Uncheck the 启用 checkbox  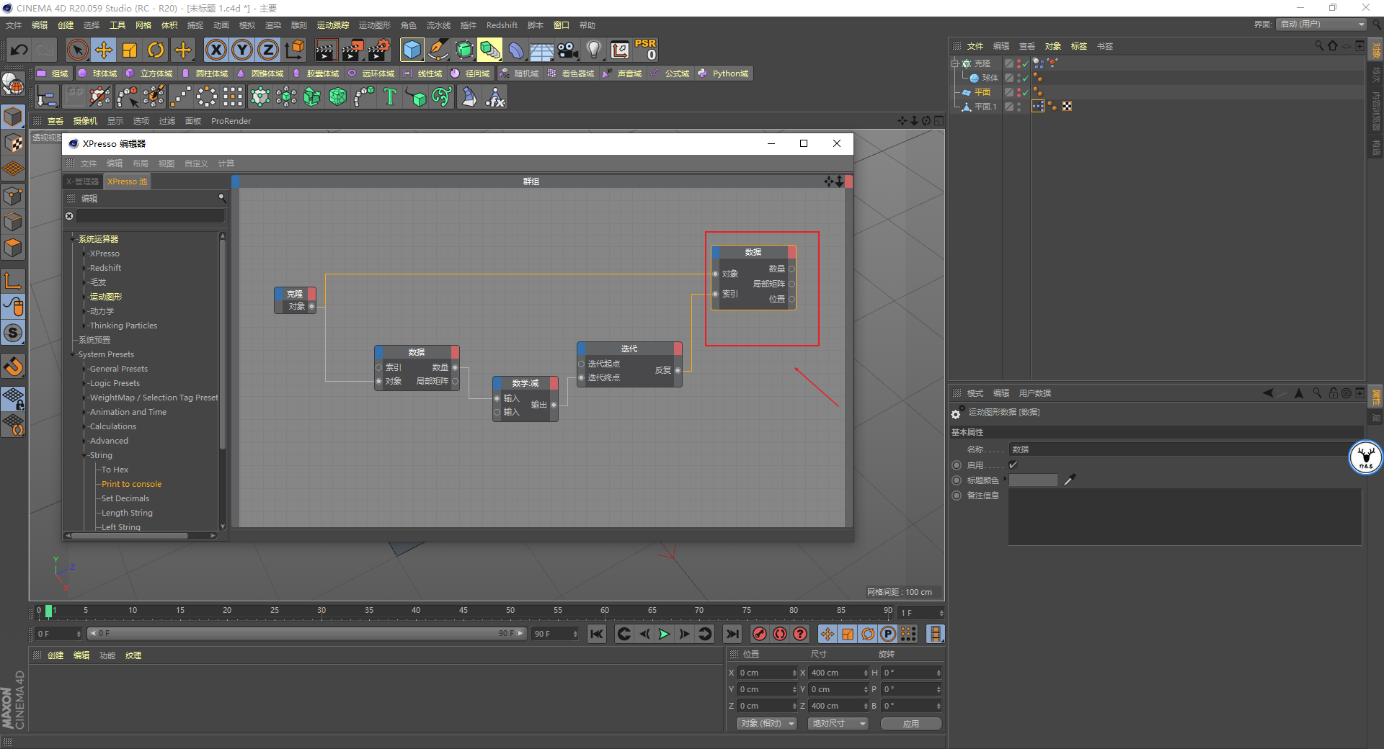point(1013,465)
